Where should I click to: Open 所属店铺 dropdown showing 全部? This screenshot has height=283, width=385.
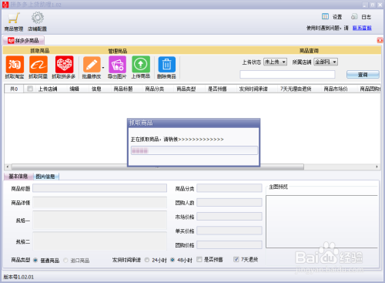(326, 62)
